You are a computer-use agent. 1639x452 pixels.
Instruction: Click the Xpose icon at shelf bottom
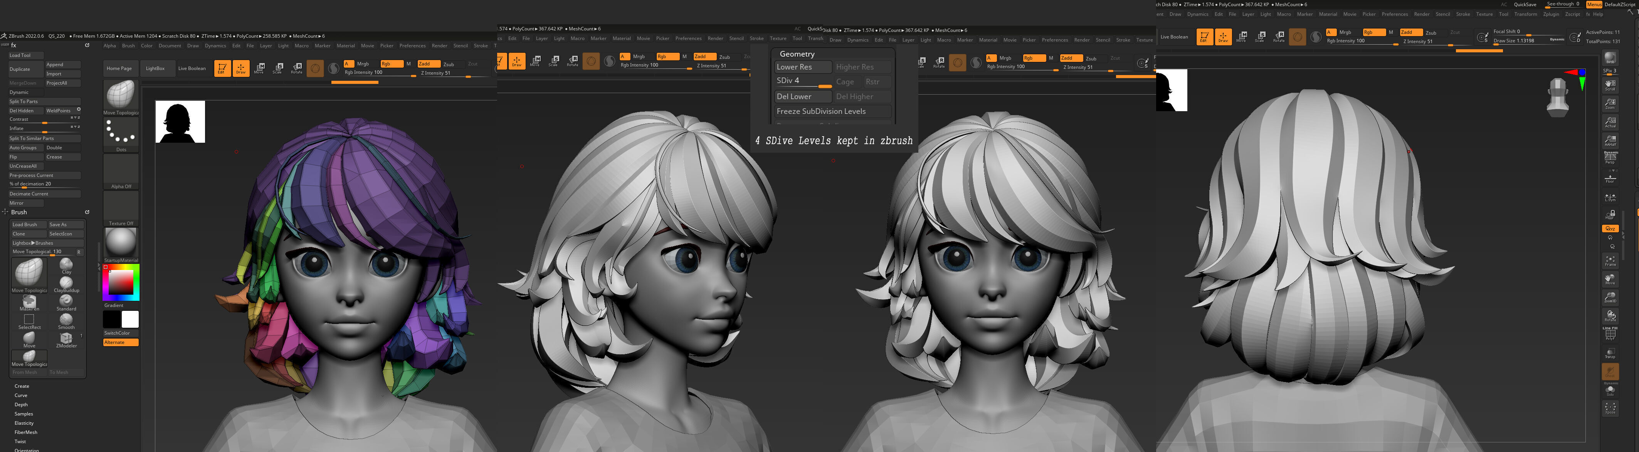tap(1610, 408)
